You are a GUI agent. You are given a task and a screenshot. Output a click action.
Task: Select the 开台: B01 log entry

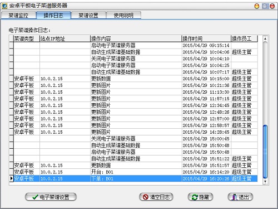[x=136, y=172]
